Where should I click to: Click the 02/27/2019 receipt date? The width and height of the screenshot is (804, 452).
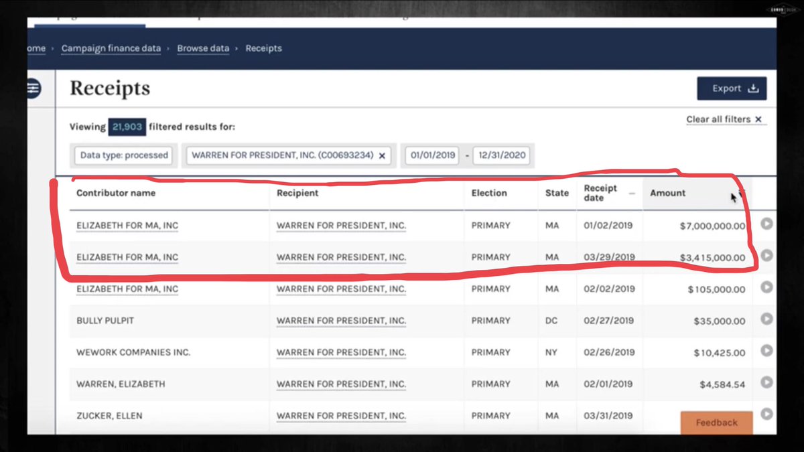pos(609,321)
